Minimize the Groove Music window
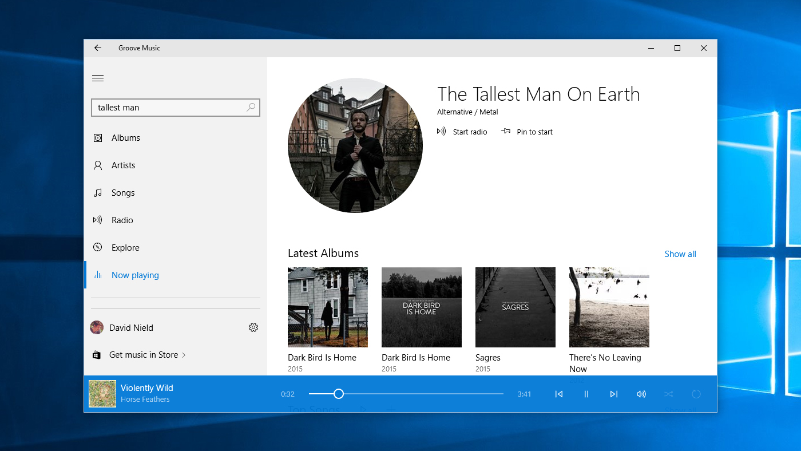801x451 pixels. [x=651, y=48]
